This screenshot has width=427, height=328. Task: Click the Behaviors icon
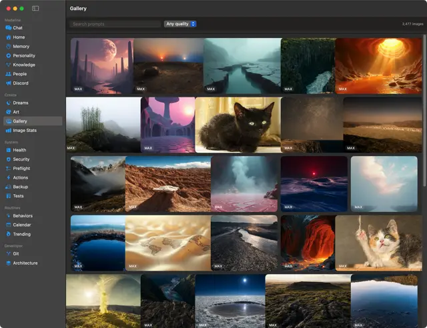[9, 215]
